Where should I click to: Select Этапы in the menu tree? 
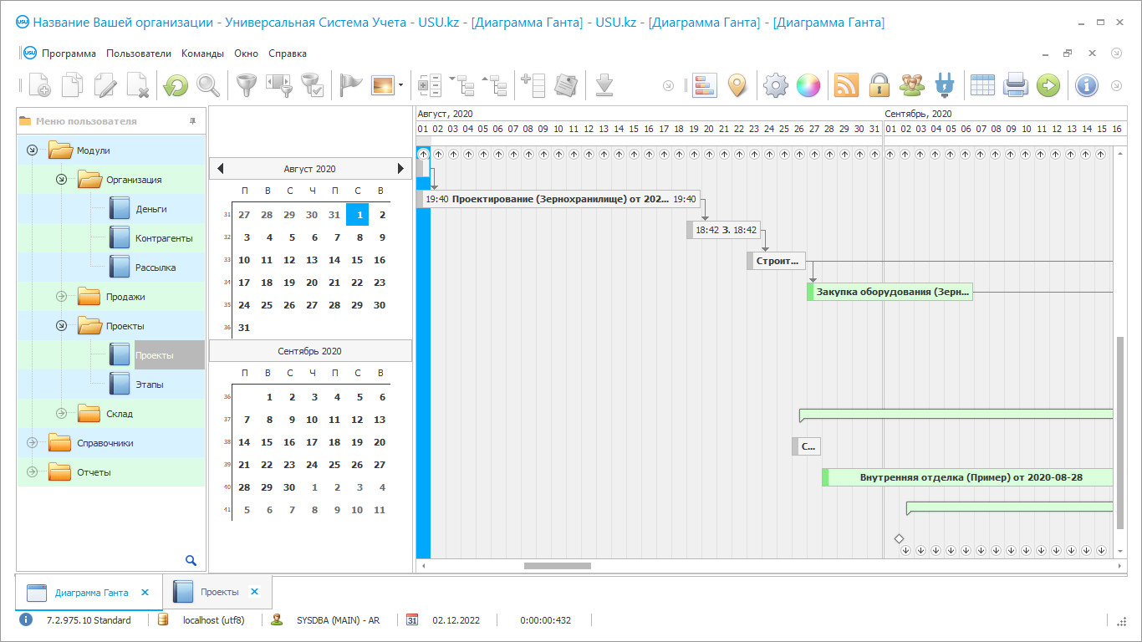click(150, 385)
